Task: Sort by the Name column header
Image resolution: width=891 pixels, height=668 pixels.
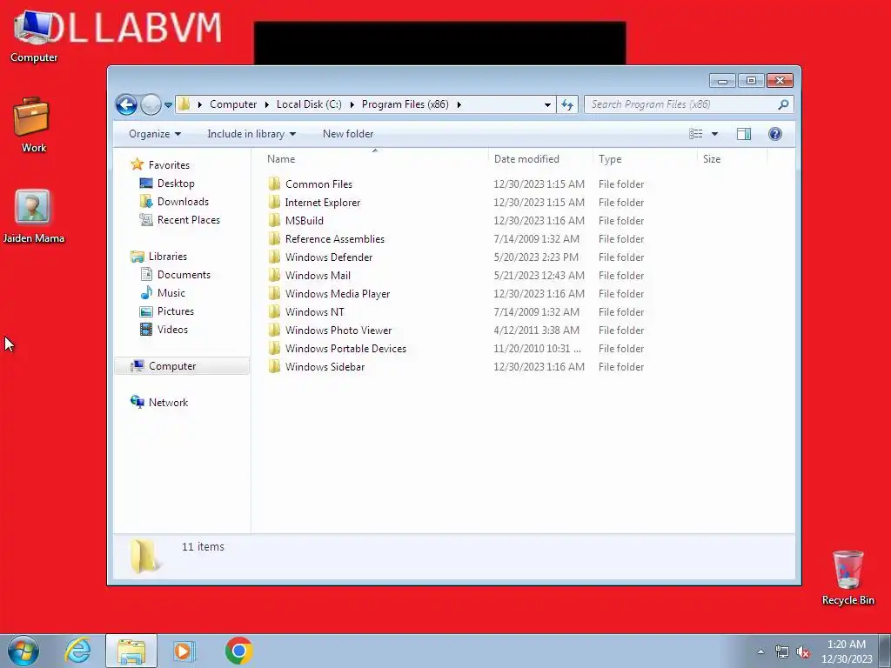Action: coord(375,159)
